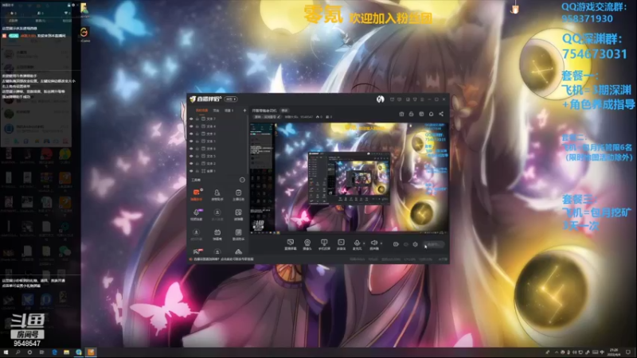Edit the room title with the pencil icon
This screenshot has width=637, height=358.
pyautogui.click(x=279, y=117)
